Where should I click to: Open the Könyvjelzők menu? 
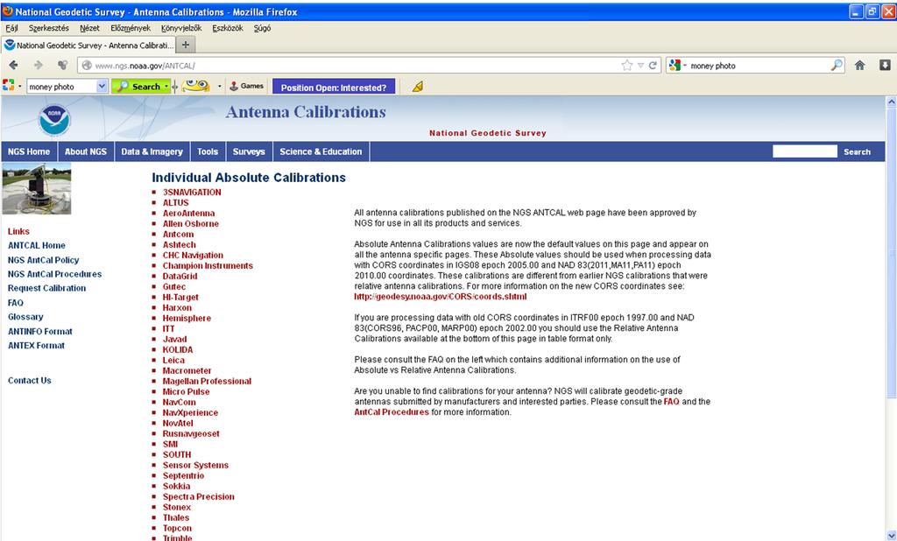[181, 28]
